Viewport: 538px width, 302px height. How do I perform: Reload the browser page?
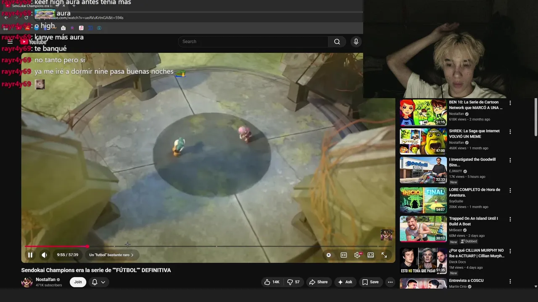click(26, 18)
